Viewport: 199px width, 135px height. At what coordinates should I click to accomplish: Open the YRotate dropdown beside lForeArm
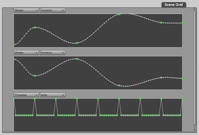coord(26,53)
